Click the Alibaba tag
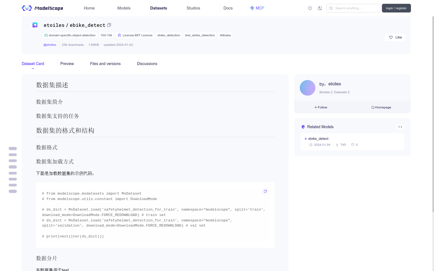This screenshot has height=271, width=434. [225, 35]
